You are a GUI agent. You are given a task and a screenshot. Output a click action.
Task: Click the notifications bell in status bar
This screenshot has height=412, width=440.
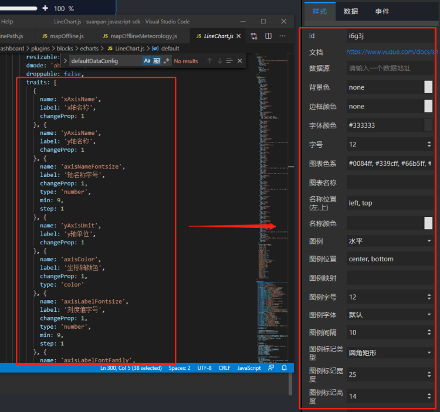click(284, 368)
